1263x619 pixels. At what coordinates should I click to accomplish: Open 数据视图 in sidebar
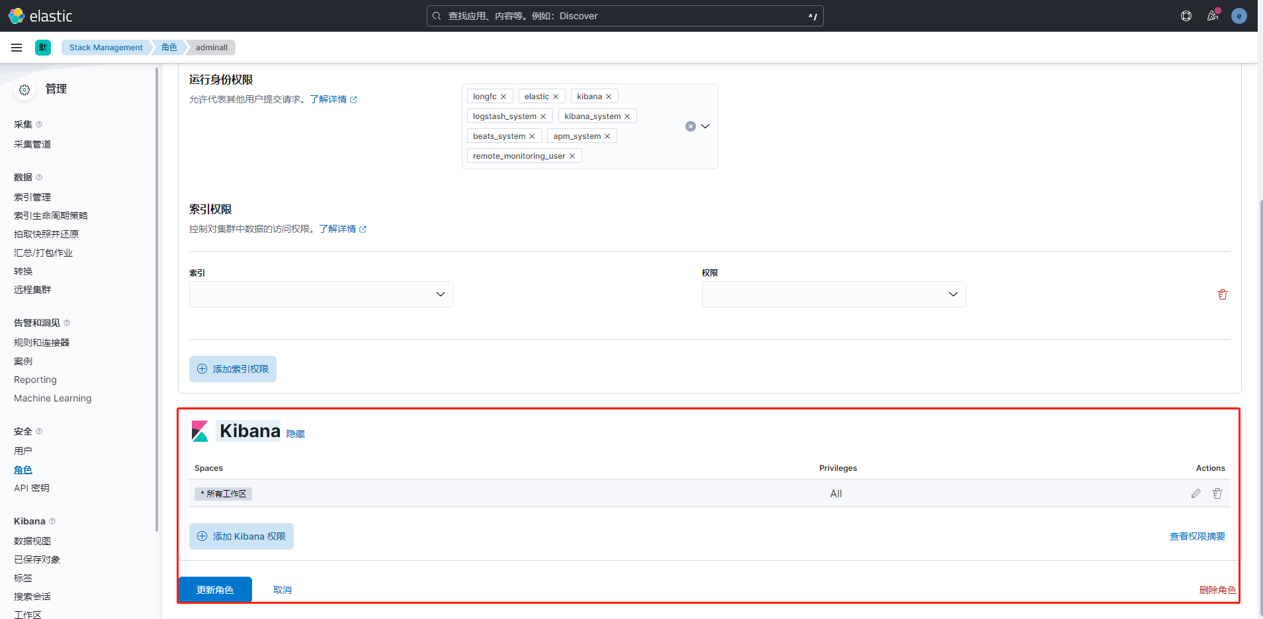[x=32, y=541]
